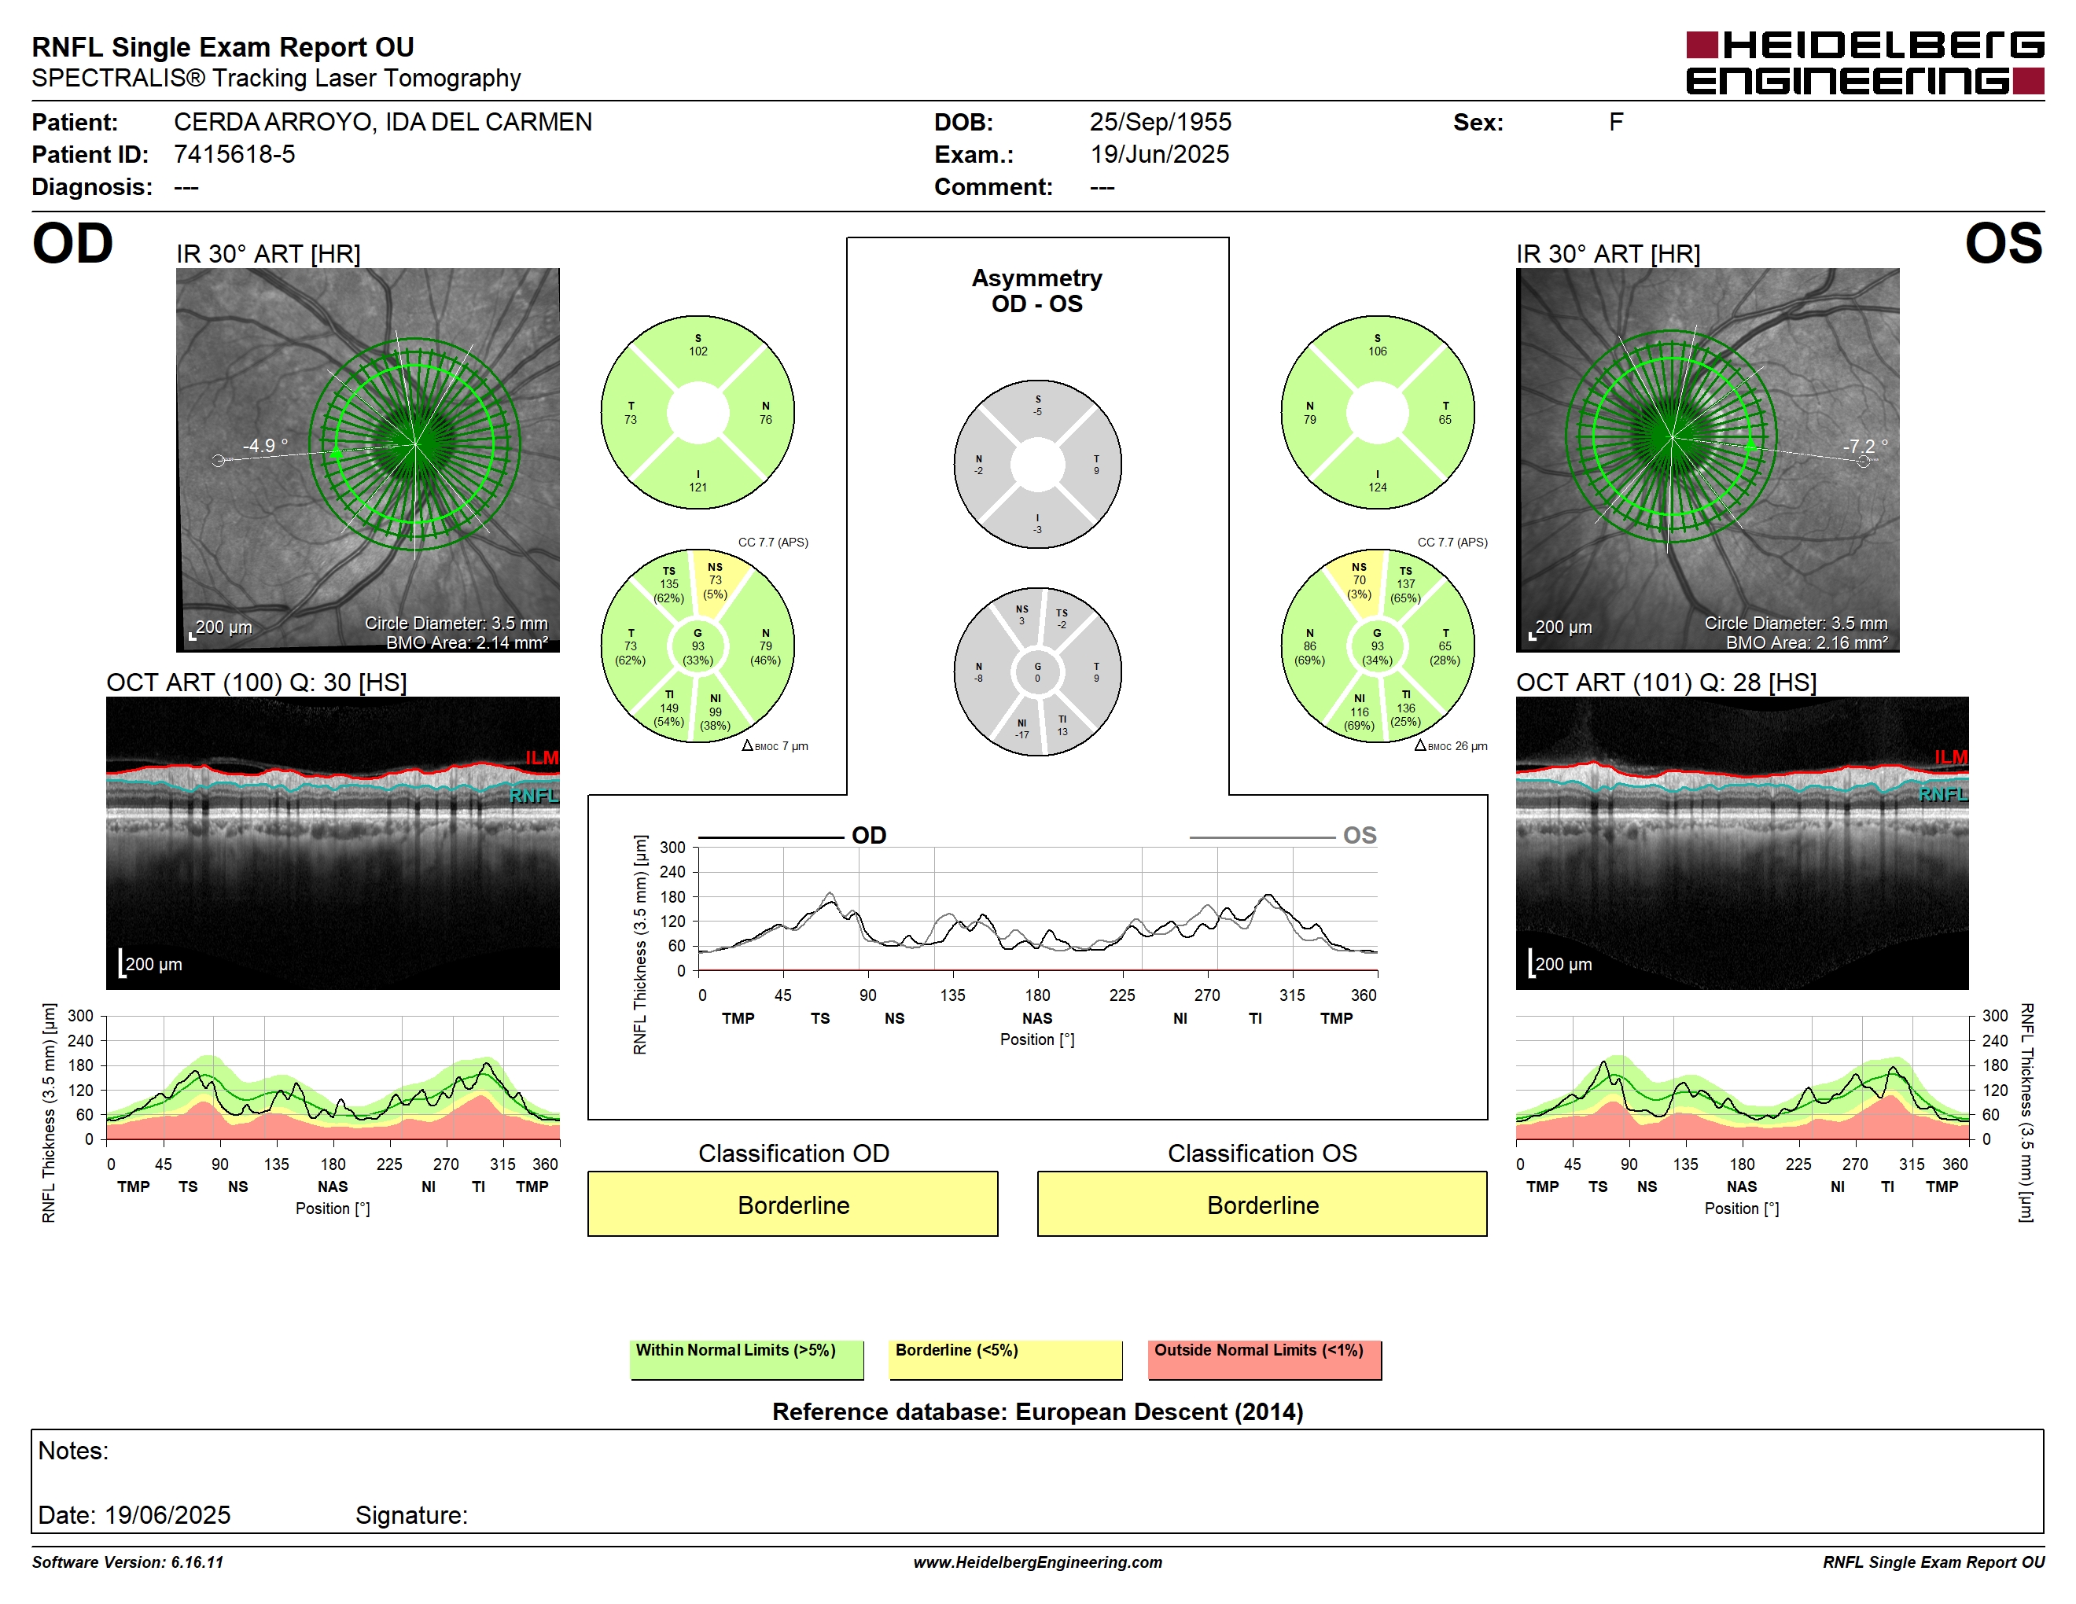This screenshot has width=2076, height=1604.
Task: Click the OCT ART (100) Q: 30 label
Action: pyautogui.click(x=256, y=682)
